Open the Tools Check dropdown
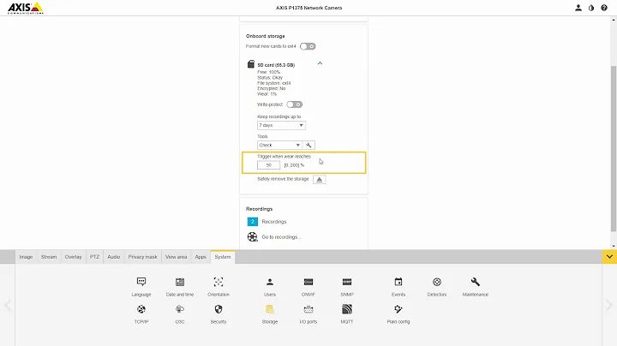Viewport: 617px width, 346px height. coord(279,145)
